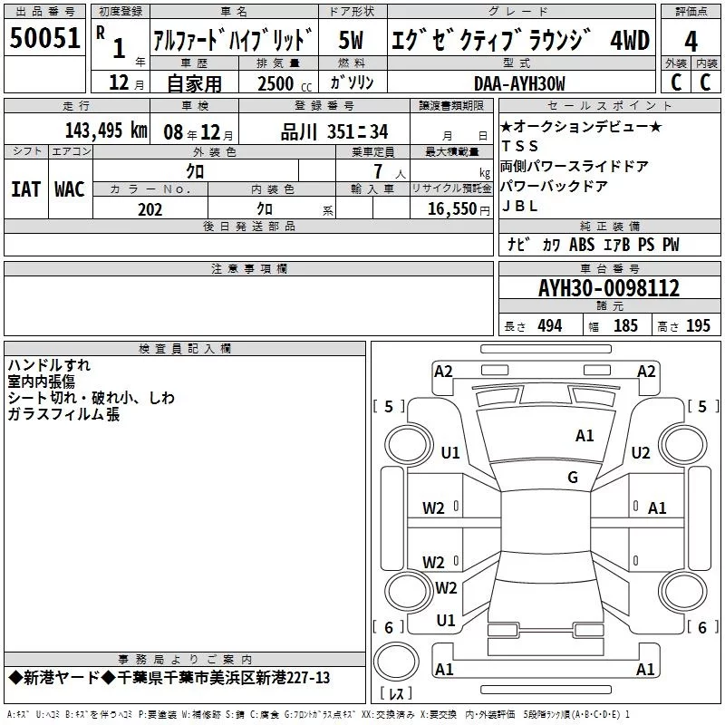
Task: Click the lot number 50051
Action: pos(44,39)
